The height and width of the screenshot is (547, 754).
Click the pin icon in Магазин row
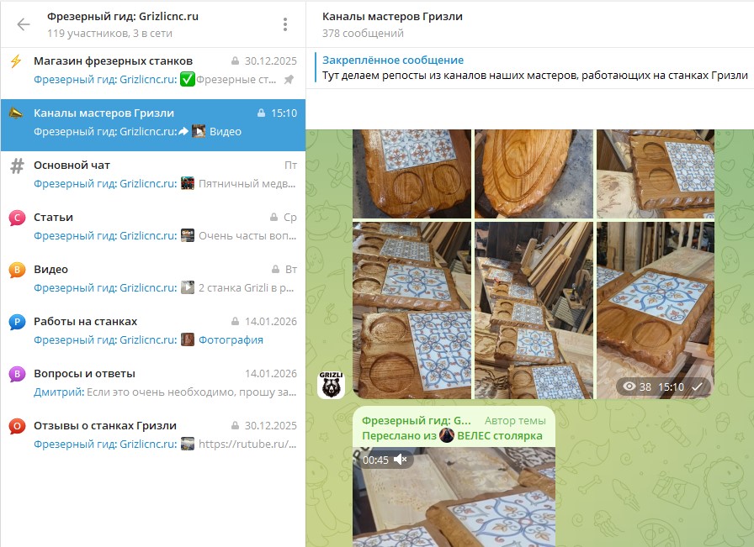coord(289,80)
